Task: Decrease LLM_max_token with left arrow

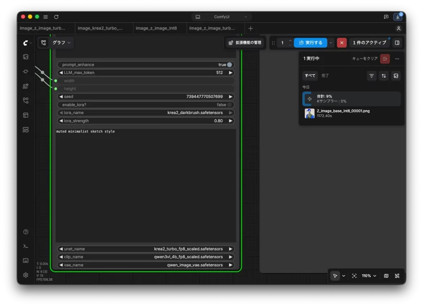Action: [61, 73]
